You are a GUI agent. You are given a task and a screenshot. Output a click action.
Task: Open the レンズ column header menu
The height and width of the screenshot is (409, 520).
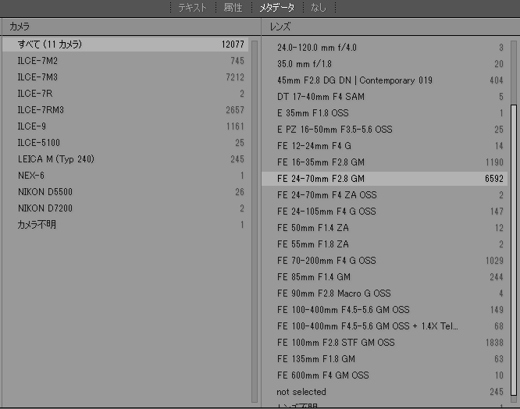click(x=390, y=27)
